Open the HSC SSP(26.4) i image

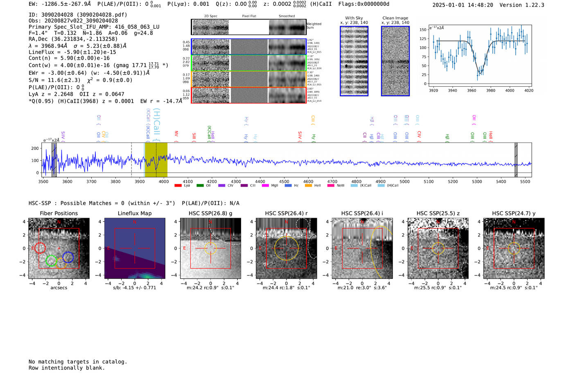(362, 248)
